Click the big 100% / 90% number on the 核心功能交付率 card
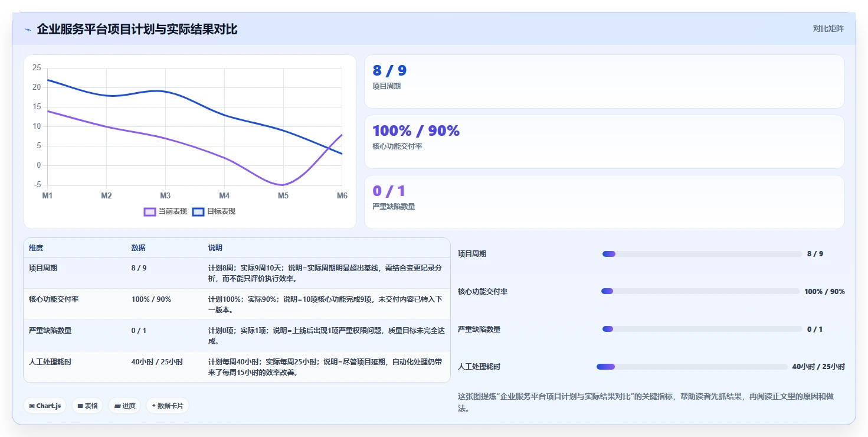868x437 pixels. [x=416, y=131]
